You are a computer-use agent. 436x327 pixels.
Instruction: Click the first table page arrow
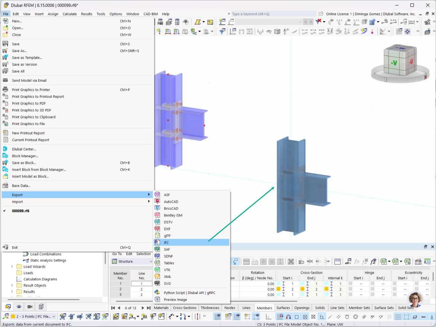[x=113, y=308]
